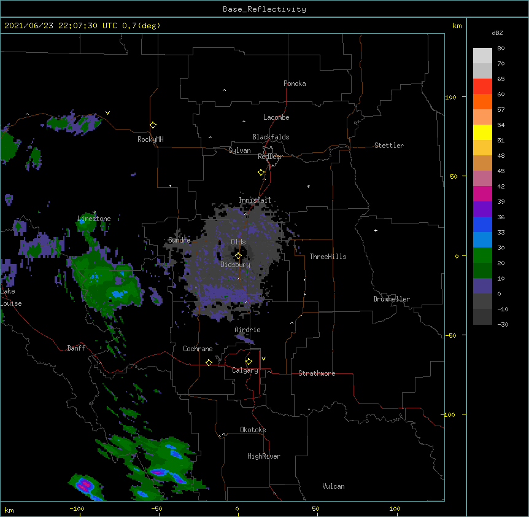
Task: Pick the yellow 54 dBZ legend swatch
Action: 482,132
